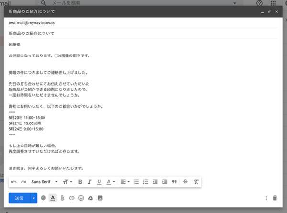Image resolution: width=287 pixels, height=213 pixels.
Task: Click the greeting line 佐藤様
Action: (x=14, y=45)
